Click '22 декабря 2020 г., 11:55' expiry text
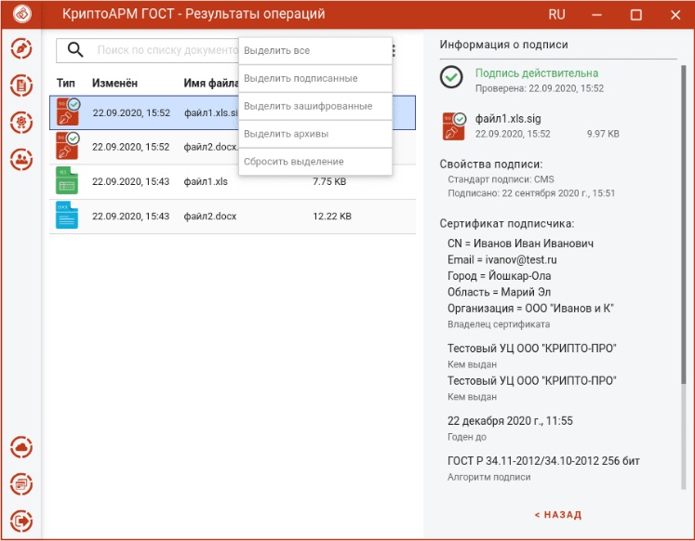The image size is (695, 541). (510, 420)
